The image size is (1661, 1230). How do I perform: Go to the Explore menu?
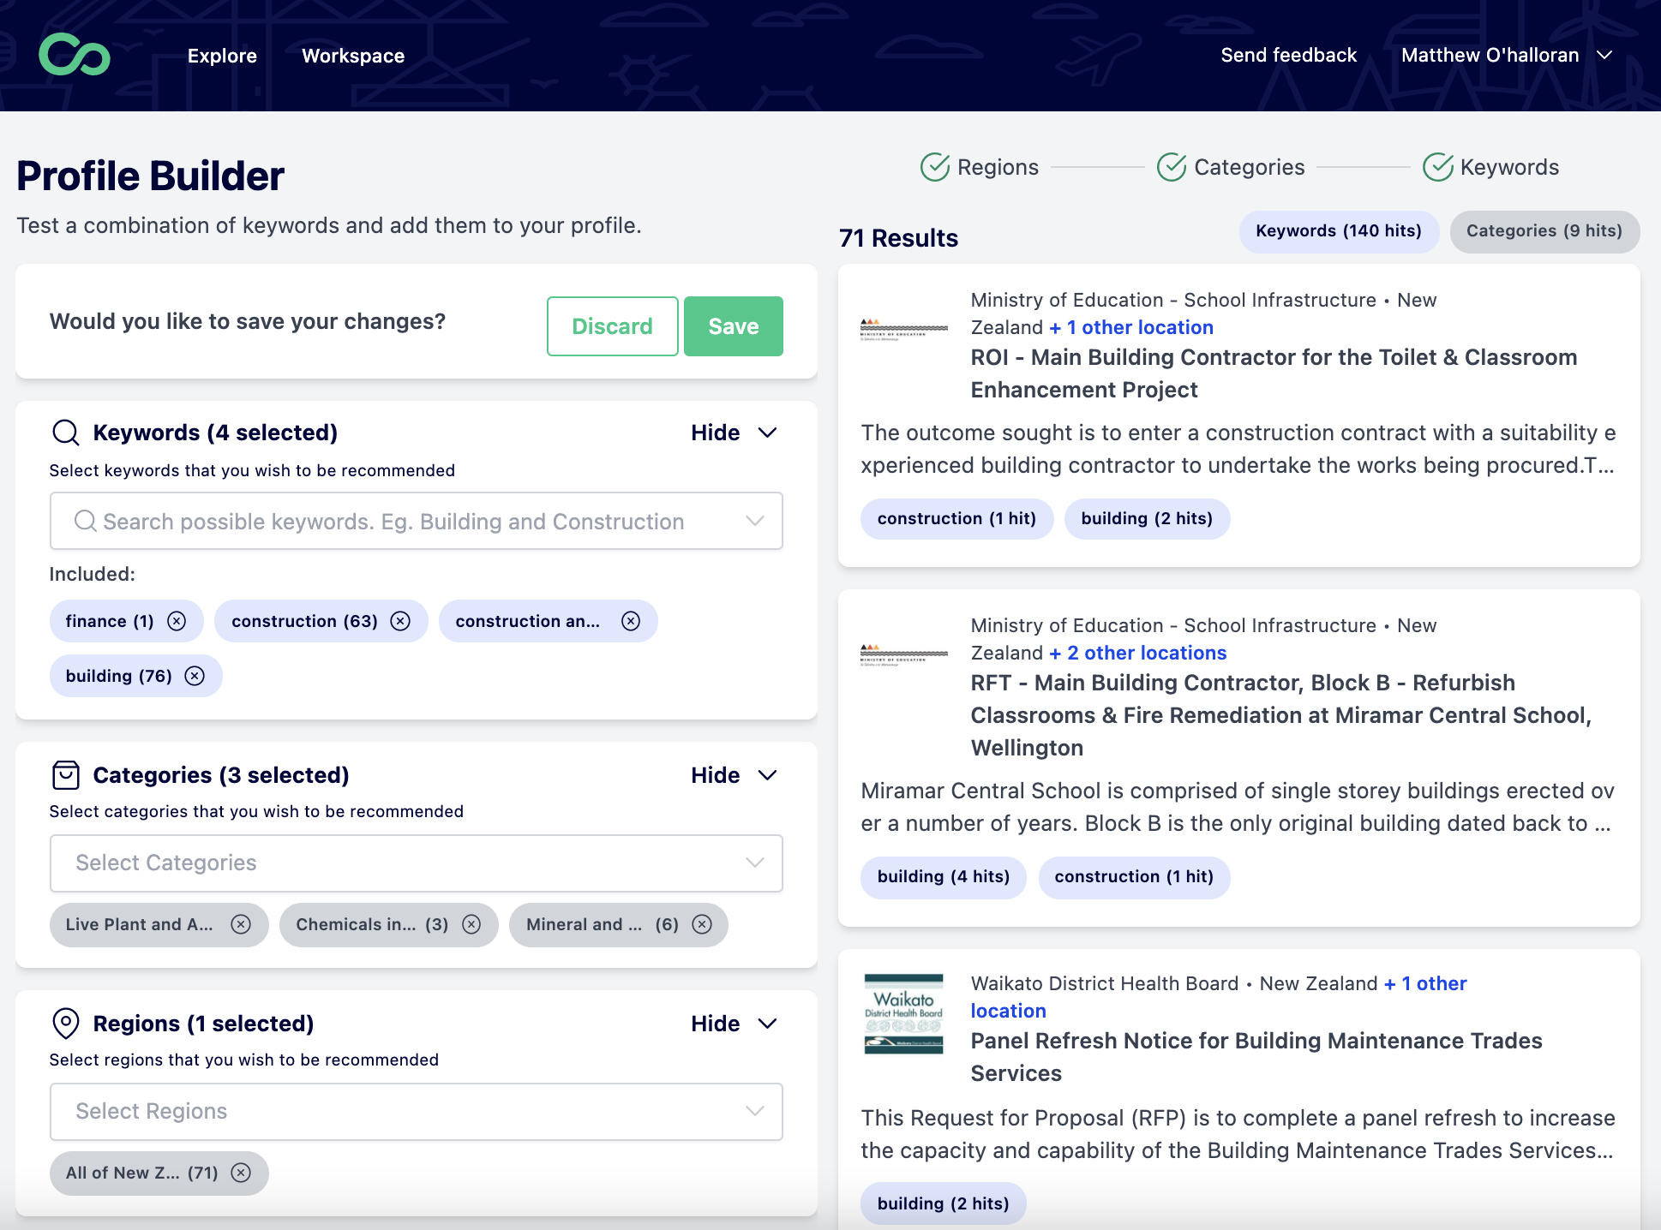pos(222,56)
